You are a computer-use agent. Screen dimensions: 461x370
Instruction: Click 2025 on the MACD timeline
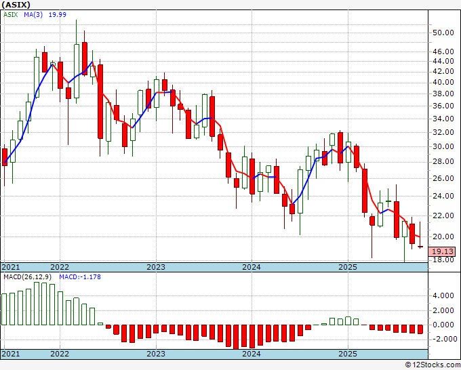tap(348, 354)
